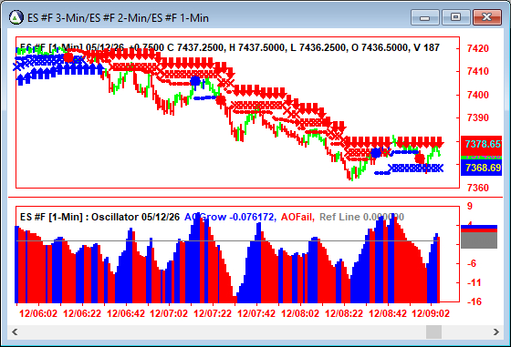Minimize the ES #F chart window
511x347 pixels.
coord(425,17)
